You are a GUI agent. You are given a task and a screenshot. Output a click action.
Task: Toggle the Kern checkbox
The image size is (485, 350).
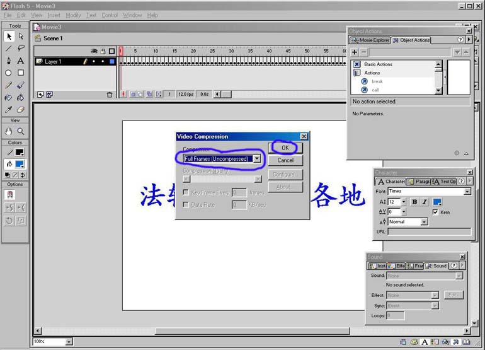[435, 213]
